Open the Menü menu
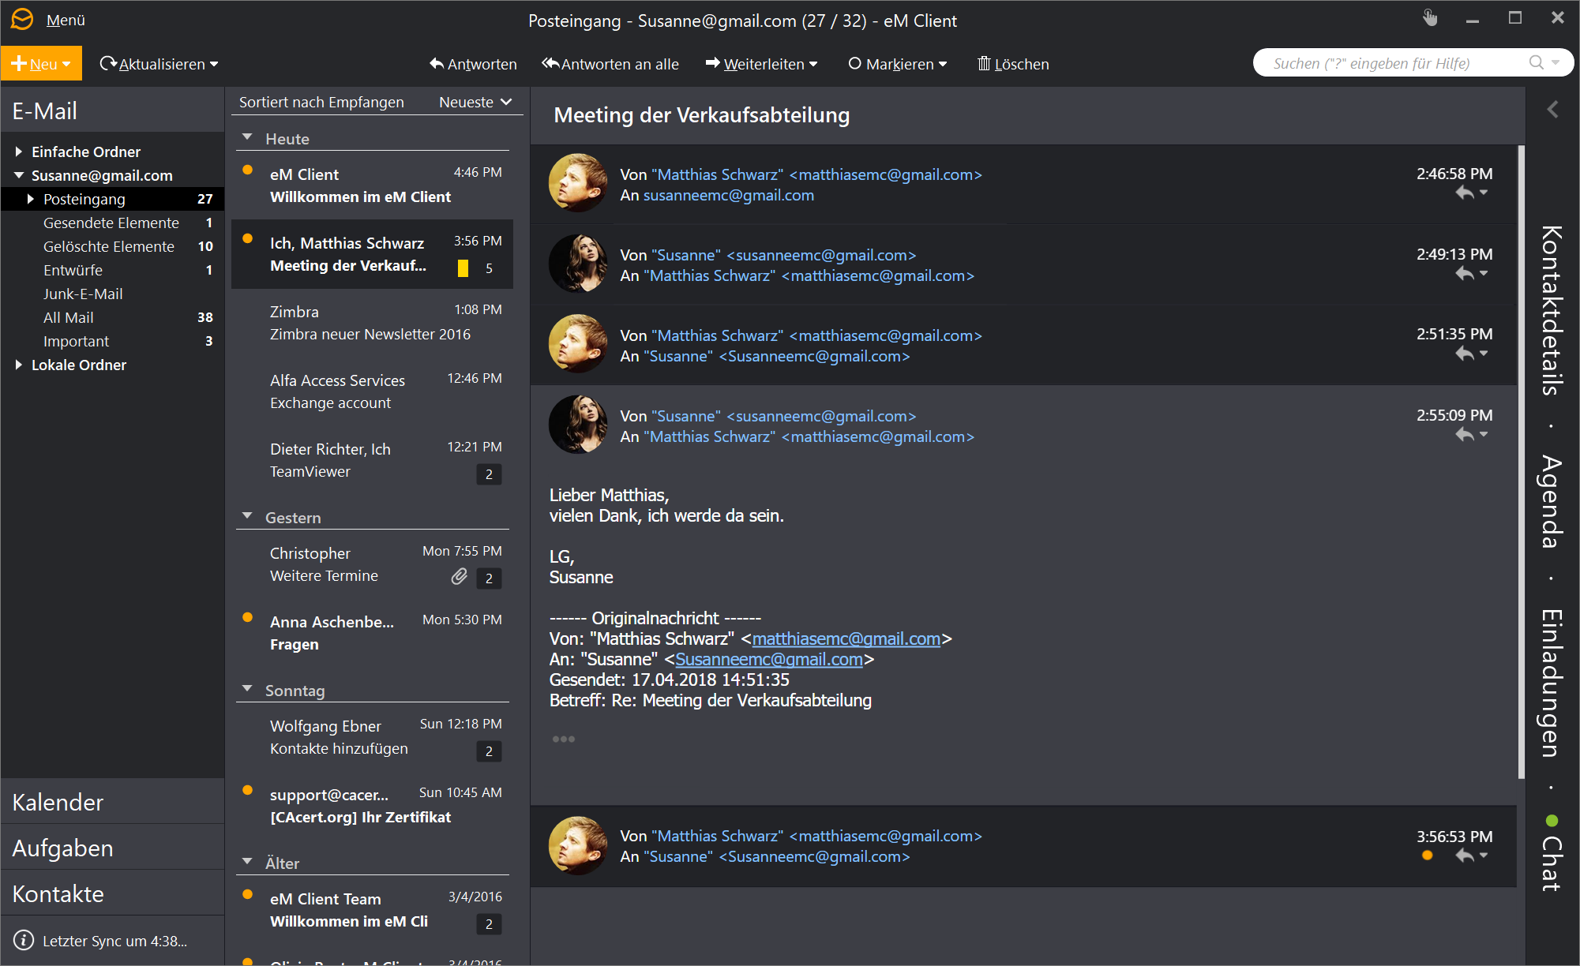This screenshot has height=966, width=1580. tap(66, 20)
